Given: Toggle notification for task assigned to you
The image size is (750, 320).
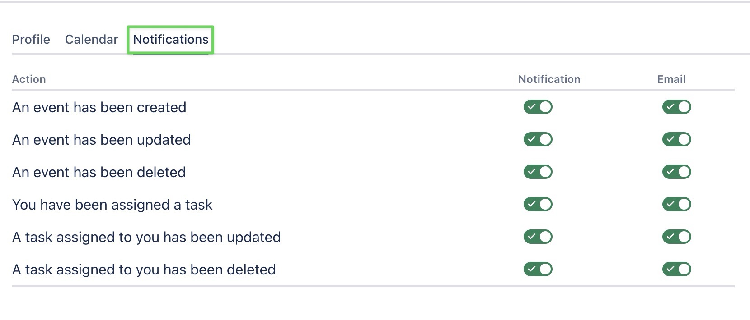Looking at the screenshot, I should click(538, 205).
